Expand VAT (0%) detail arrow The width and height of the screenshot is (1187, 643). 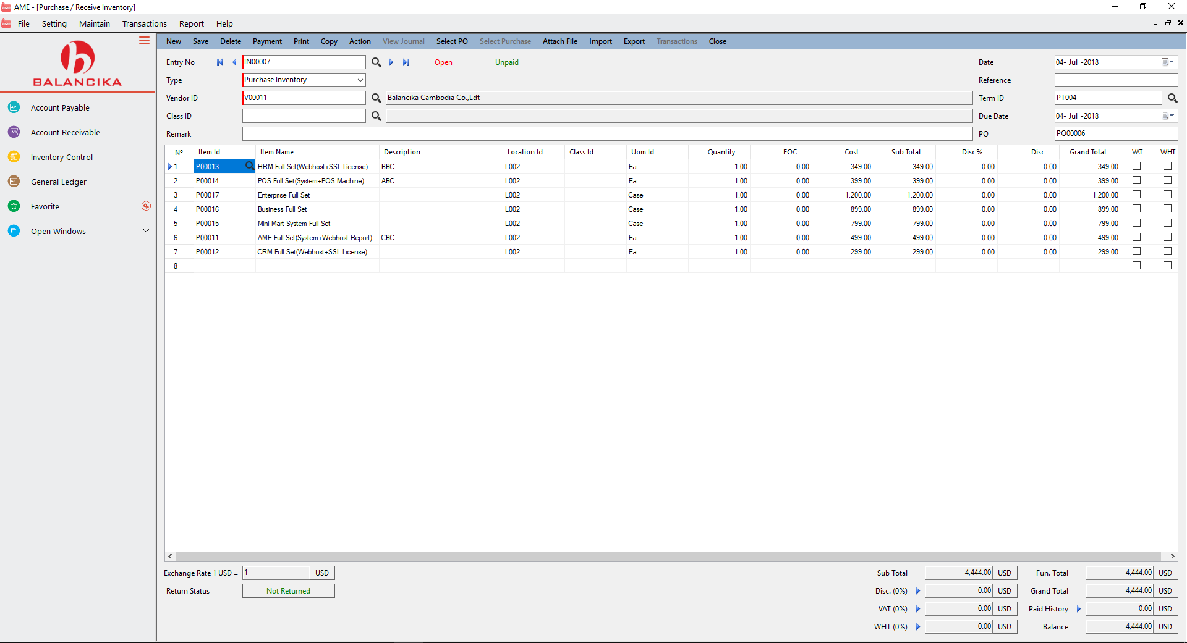pyautogui.click(x=918, y=609)
